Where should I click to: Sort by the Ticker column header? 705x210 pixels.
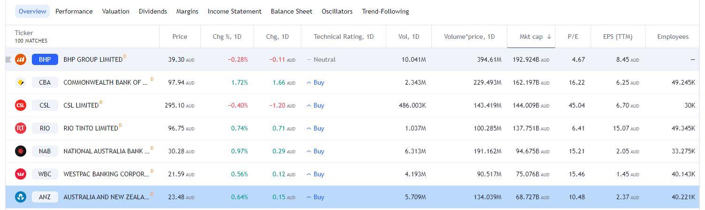coord(24,33)
